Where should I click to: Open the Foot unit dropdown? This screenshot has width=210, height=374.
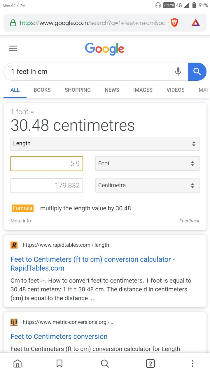tap(147, 164)
